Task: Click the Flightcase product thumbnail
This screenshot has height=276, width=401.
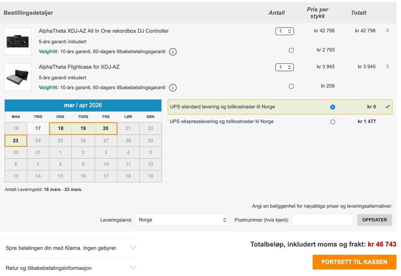Action: coord(18,77)
